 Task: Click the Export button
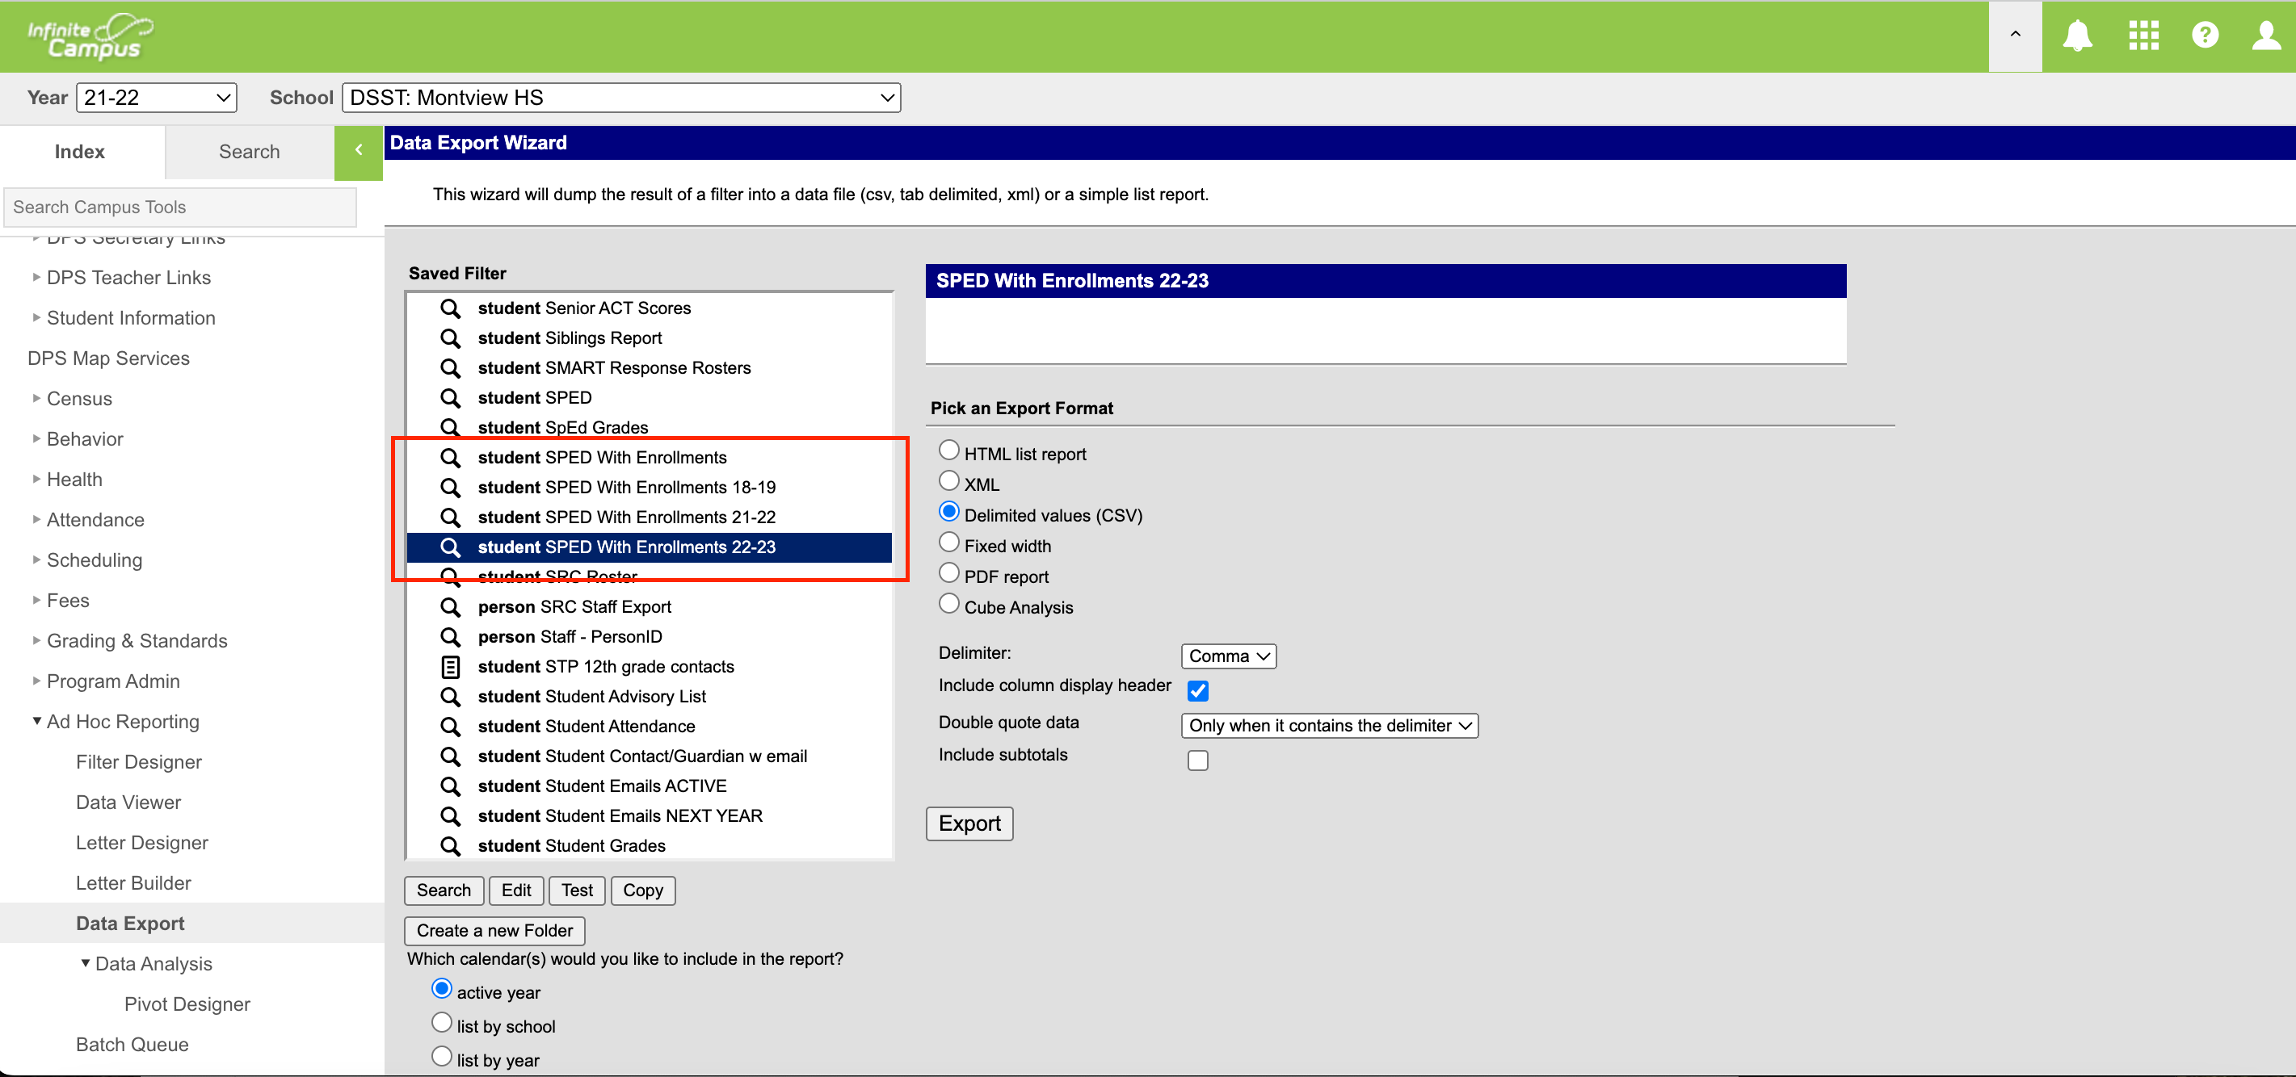tap(969, 824)
